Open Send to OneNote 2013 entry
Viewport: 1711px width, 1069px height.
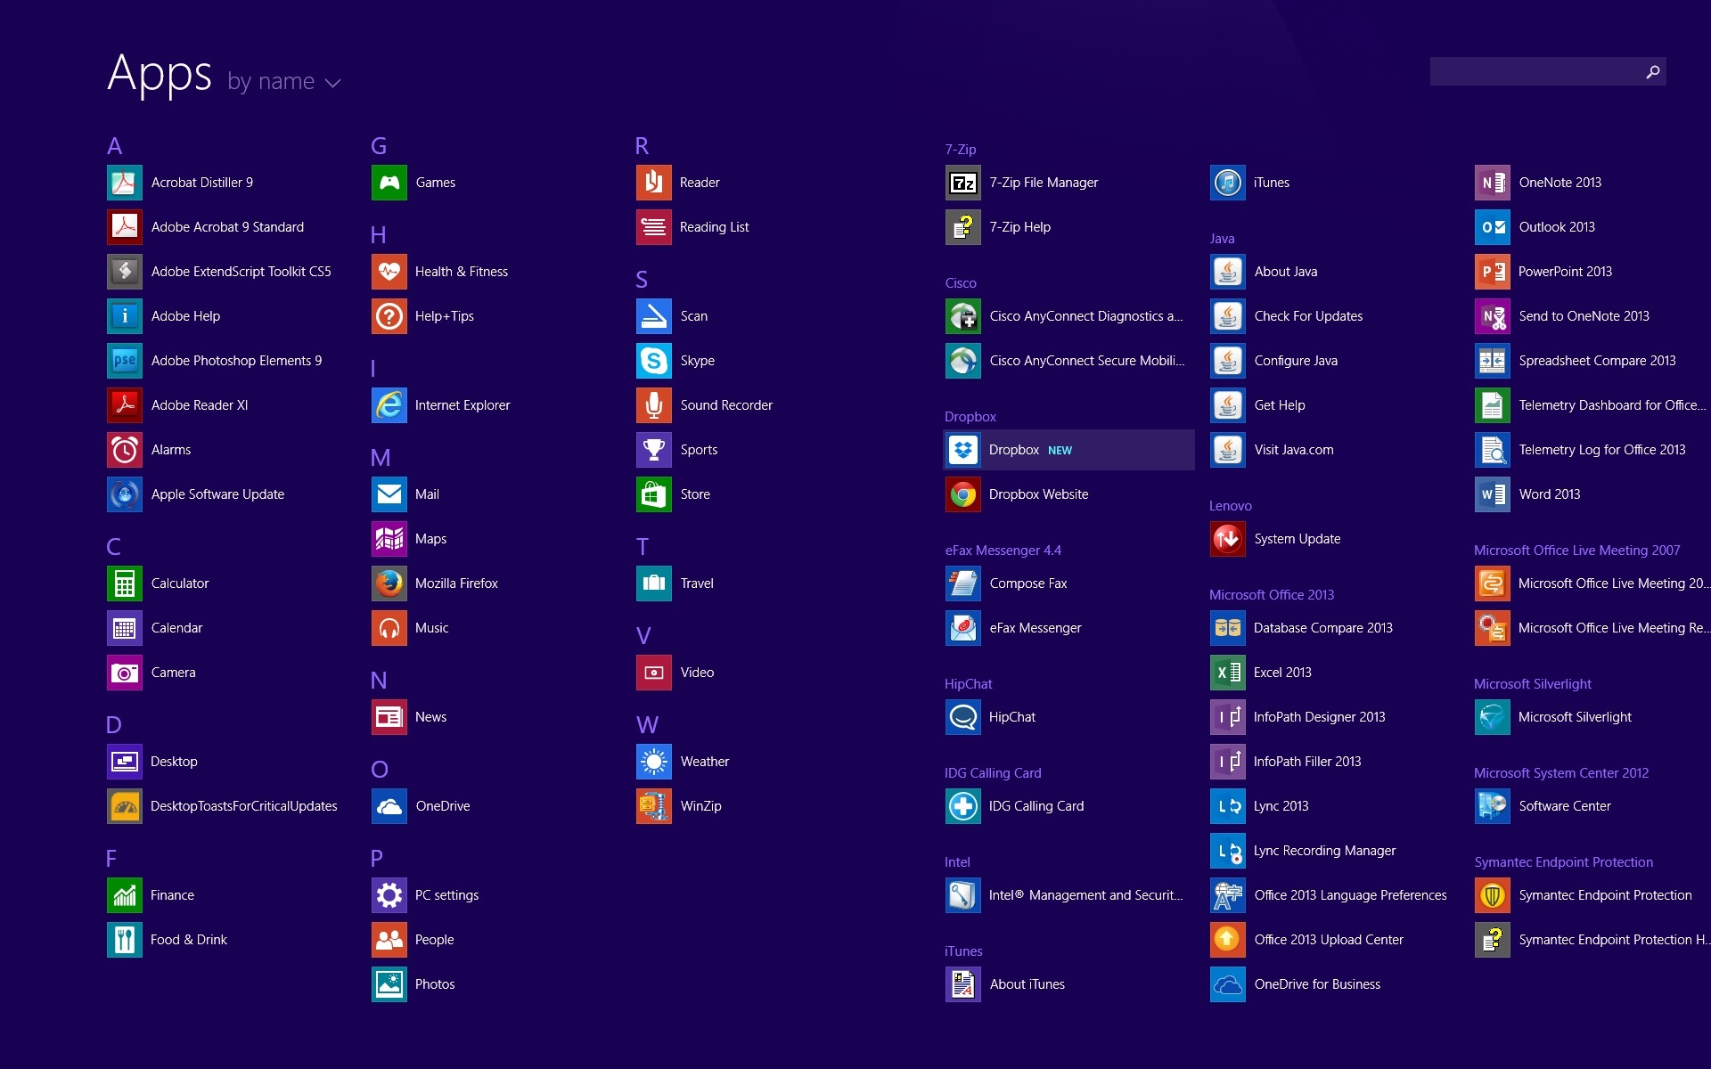pos(1562,316)
